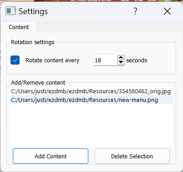Select the 354580462_orig.jpg list entry

tap(91, 91)
